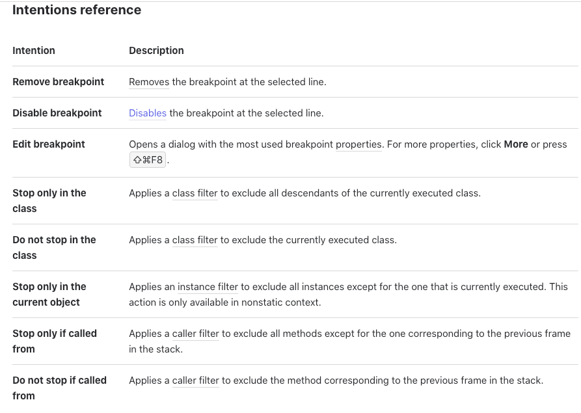Open the "properties" link for Edit breakpoint
581x413 pixels.
pyautogui.click(x=358, y=144)
